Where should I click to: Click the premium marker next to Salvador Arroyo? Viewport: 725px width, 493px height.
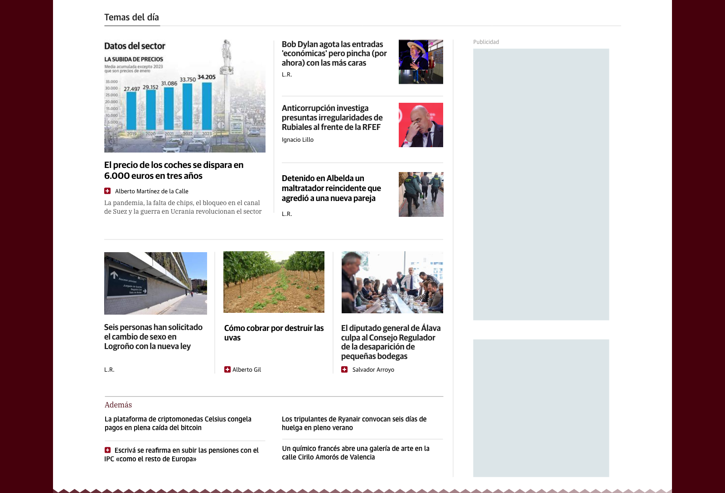(345, 369)
